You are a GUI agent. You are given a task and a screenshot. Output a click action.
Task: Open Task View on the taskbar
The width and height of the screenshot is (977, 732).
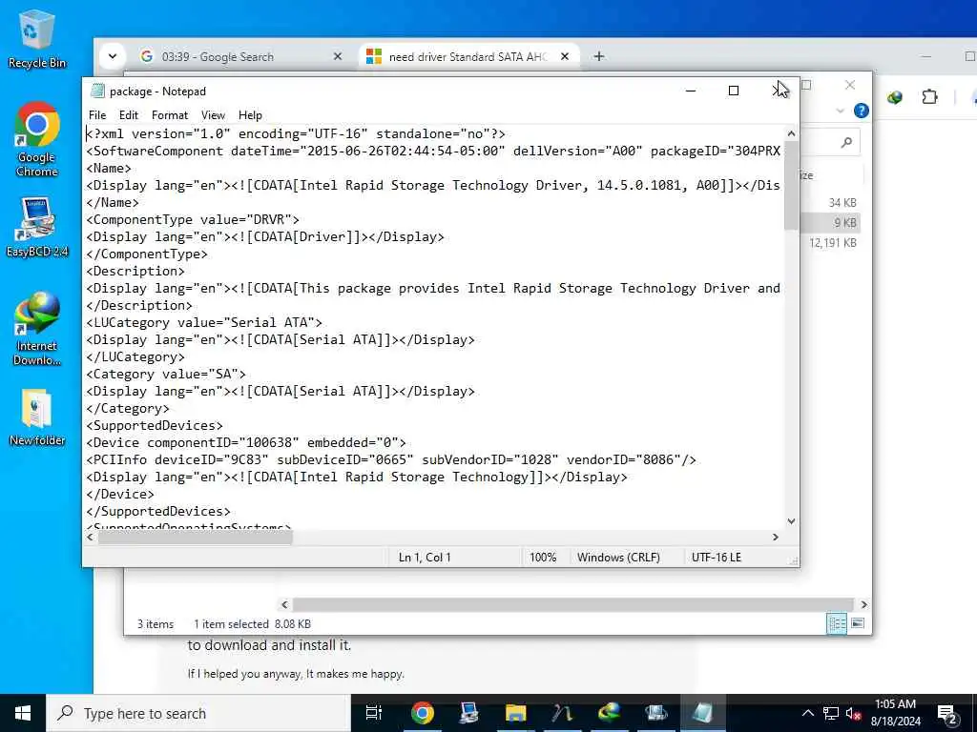click(373, 713)
